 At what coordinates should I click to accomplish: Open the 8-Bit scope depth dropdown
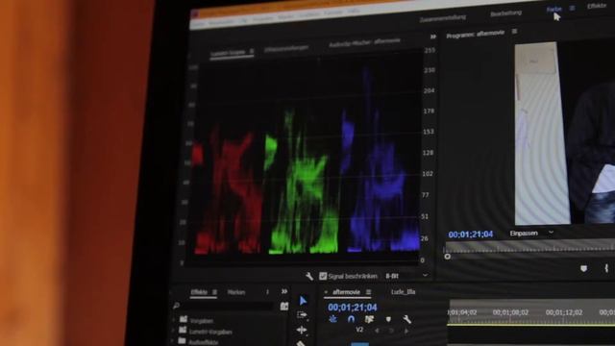click(406, 276)
